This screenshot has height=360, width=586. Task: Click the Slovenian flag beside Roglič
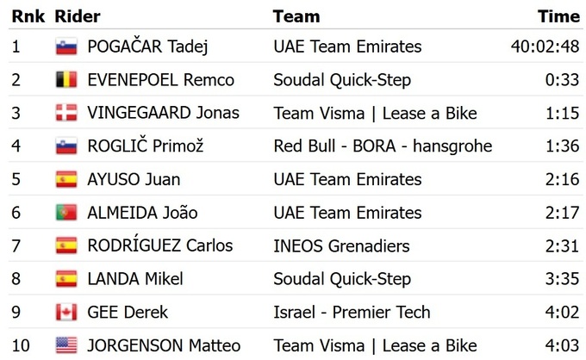66,146
